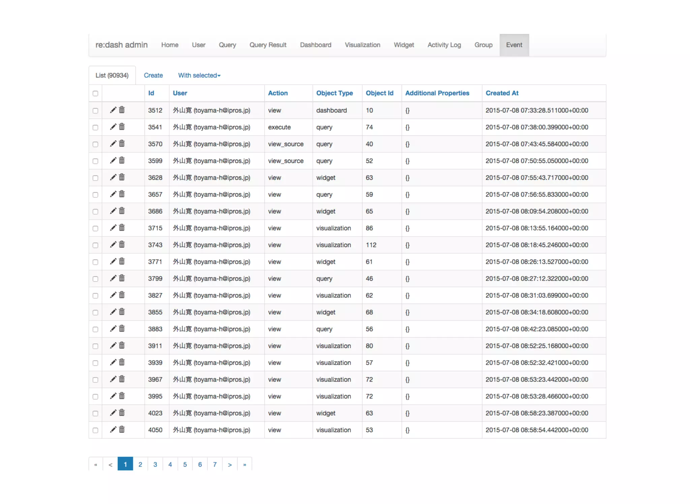This screenshot has height=504, width=690.
Task: Click the edit pencil icon for event 3628
Action: (x=113, y=177)
